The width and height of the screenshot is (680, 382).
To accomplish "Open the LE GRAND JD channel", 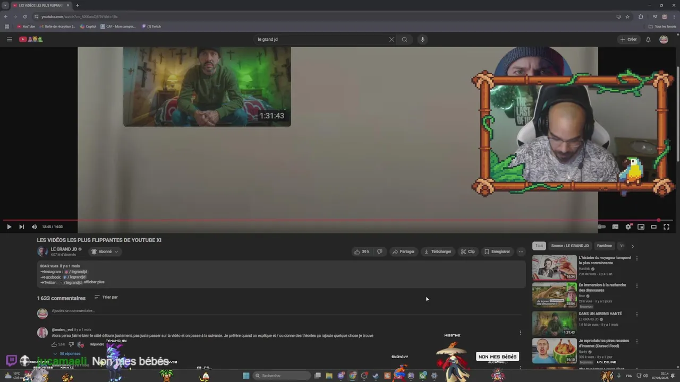I will pyautogui.click(x=64, y=249).
